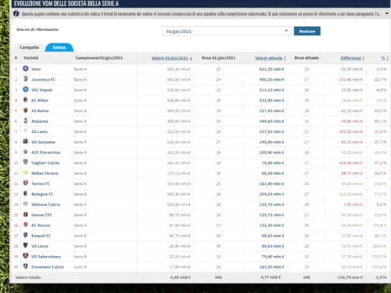
Task: Click total difference -116,75 mln €
Action: click(x=349, y=277)
